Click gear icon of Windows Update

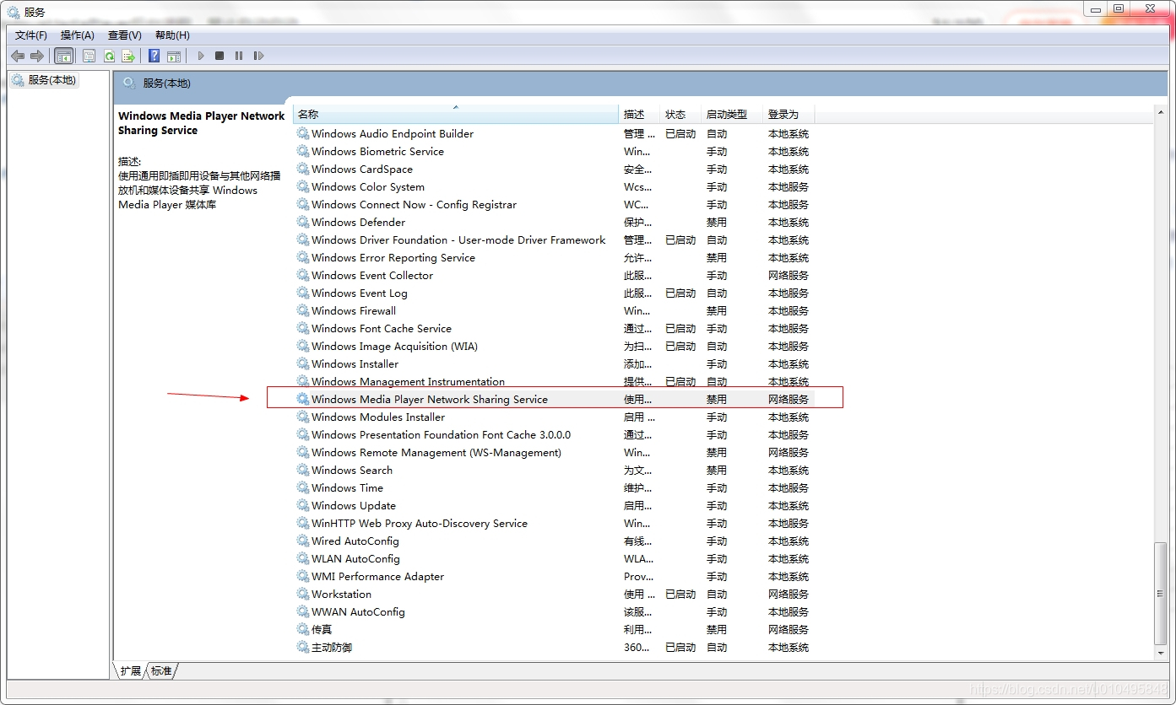coord(303,505)
